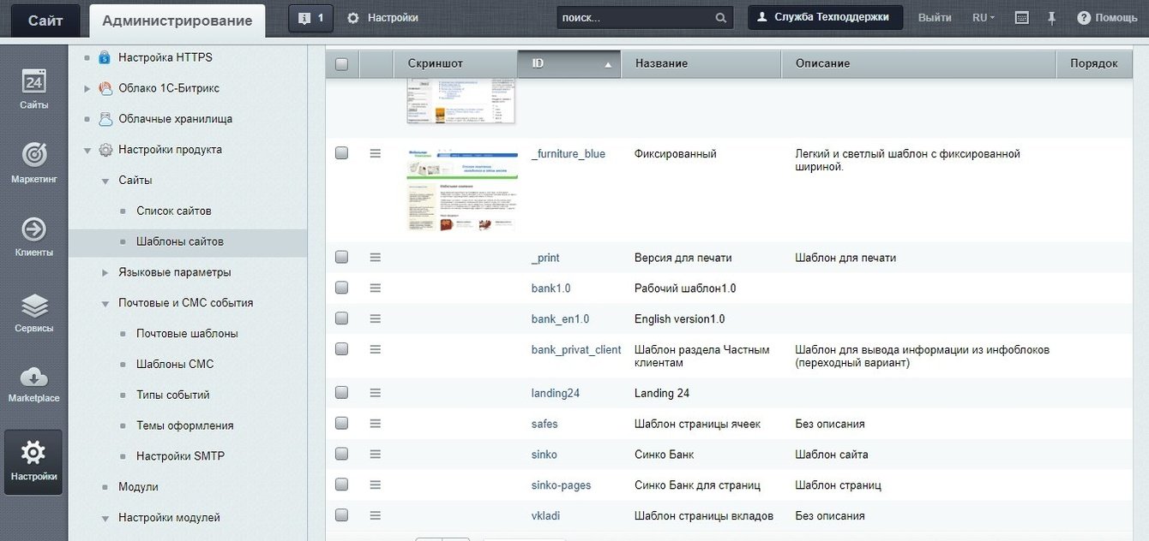Open the sinko-pages template link

point(561,485)
